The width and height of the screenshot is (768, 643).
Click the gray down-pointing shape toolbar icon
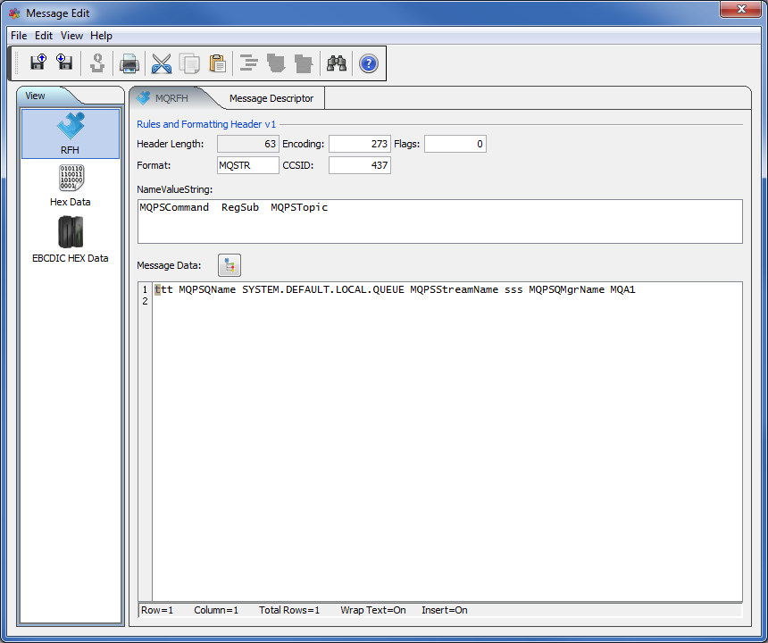[x=276, y=63]
